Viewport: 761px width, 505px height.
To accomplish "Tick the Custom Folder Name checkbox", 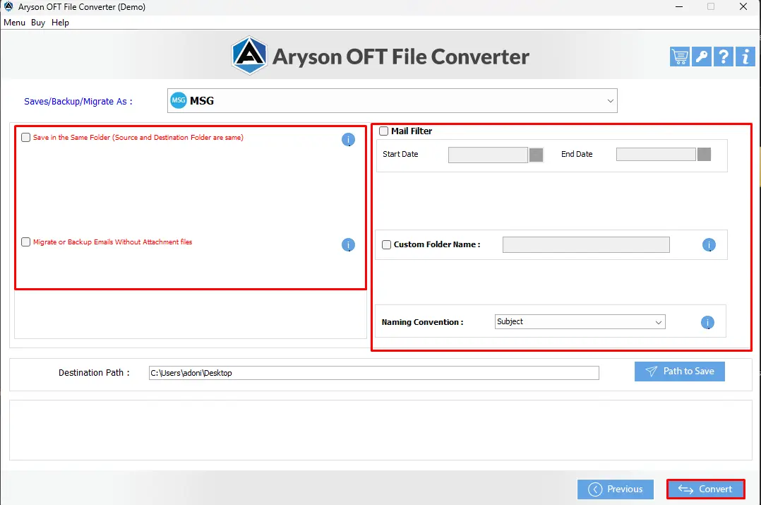I will (x=386, y=244).
